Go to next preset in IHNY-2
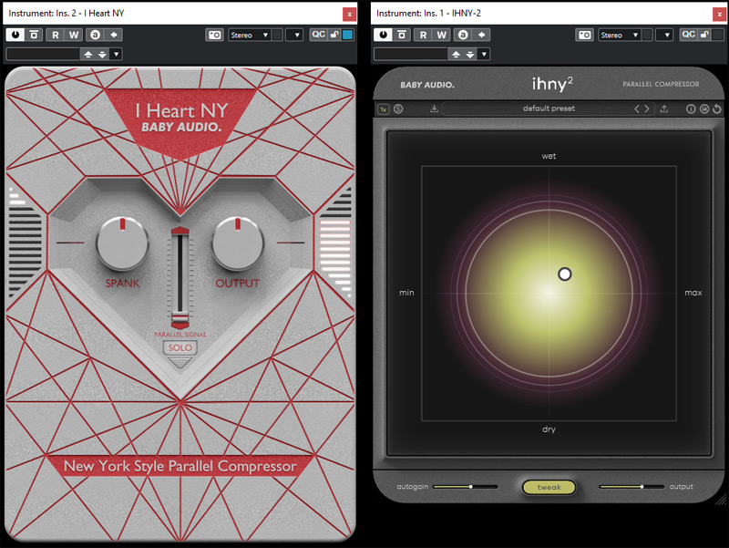Image resolution: width=729 pixels, height=548 pixels. coord(648,109)
